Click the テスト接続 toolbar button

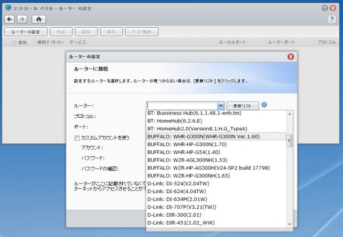(141, 32)
